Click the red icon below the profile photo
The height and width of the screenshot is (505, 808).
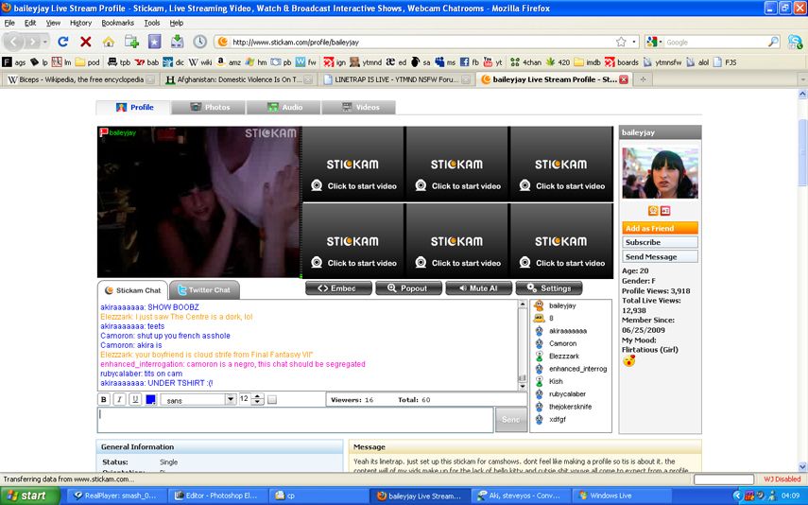[665, 211]
